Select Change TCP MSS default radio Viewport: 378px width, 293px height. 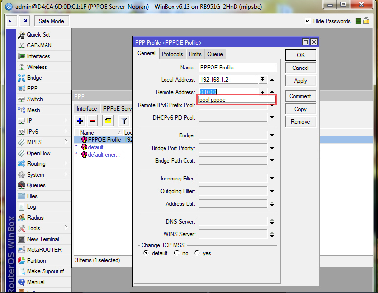tap(146, 253)
